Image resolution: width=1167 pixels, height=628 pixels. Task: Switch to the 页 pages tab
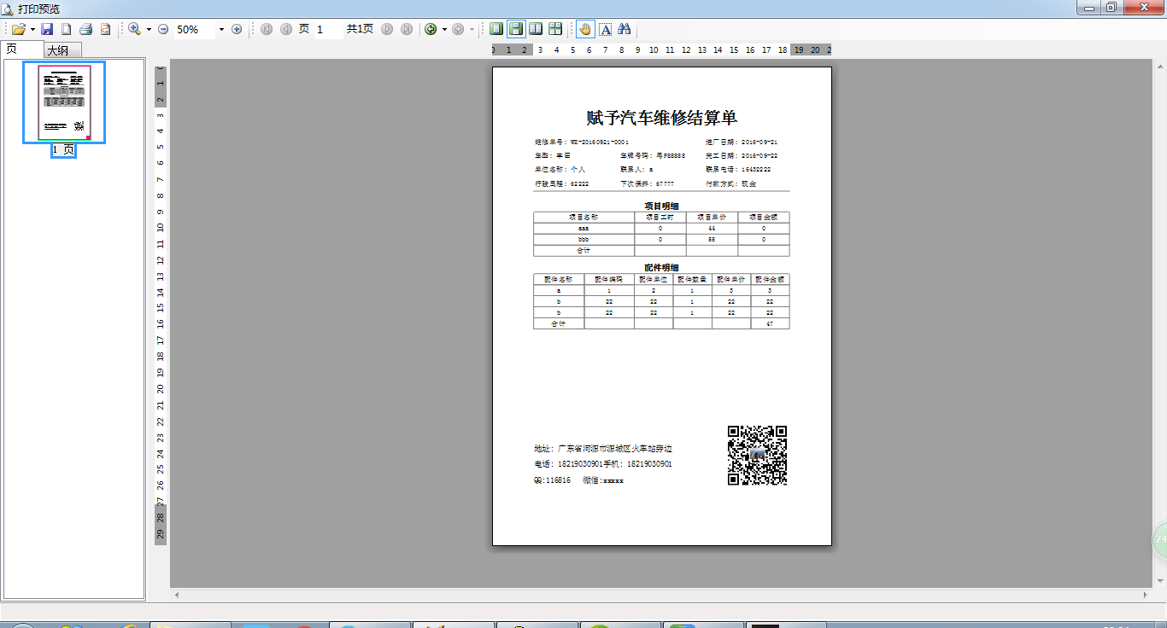coord(13,49)
